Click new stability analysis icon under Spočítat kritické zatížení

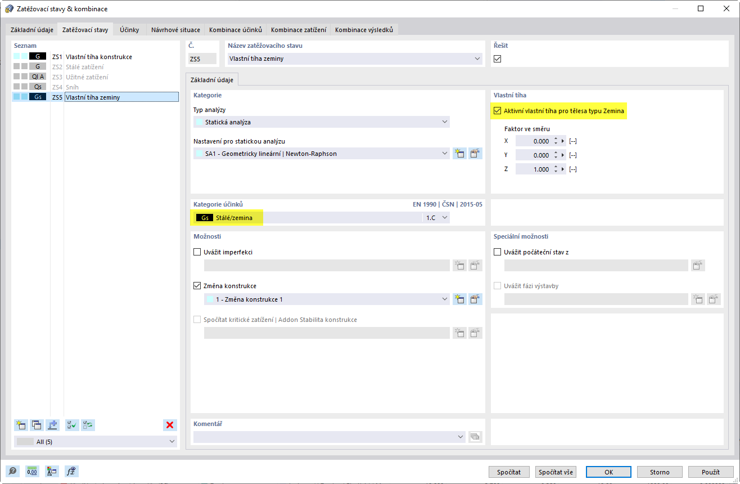click(x=459, y=333)
